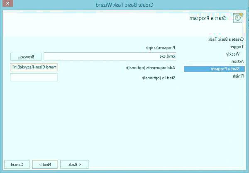Click the Create Basic Task Wizard title bar

tap(124, 5)
